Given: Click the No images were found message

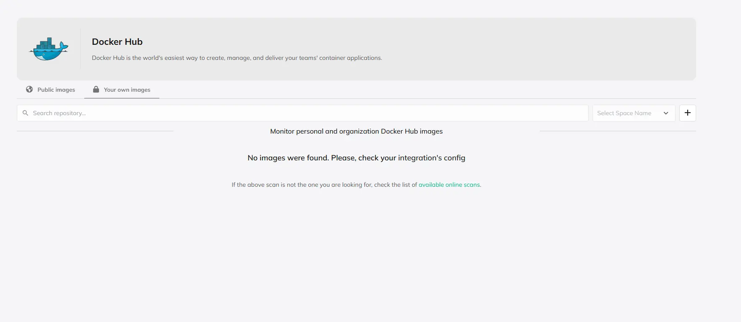Looking at the screenshot, I should (356, 158).
